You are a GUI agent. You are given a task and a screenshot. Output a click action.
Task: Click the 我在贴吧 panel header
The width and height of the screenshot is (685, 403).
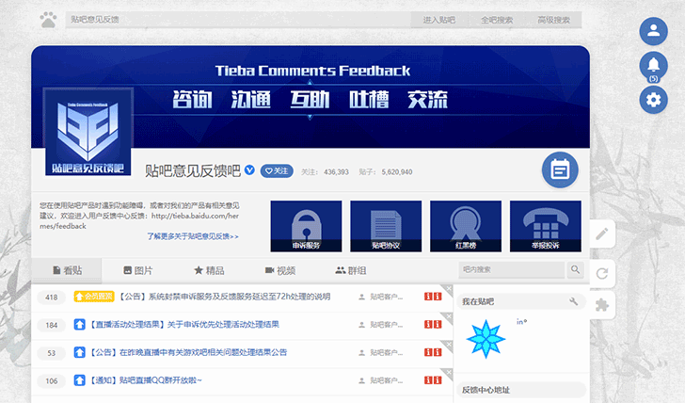coord(520,301)
